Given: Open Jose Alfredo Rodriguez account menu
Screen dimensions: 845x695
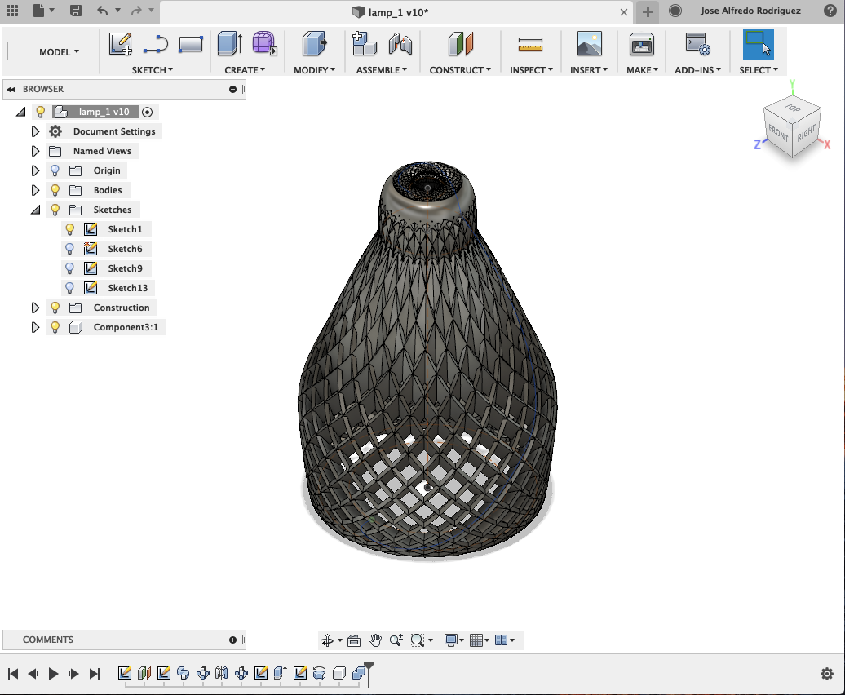Looking at the screenshot, I should click(750, 11).
